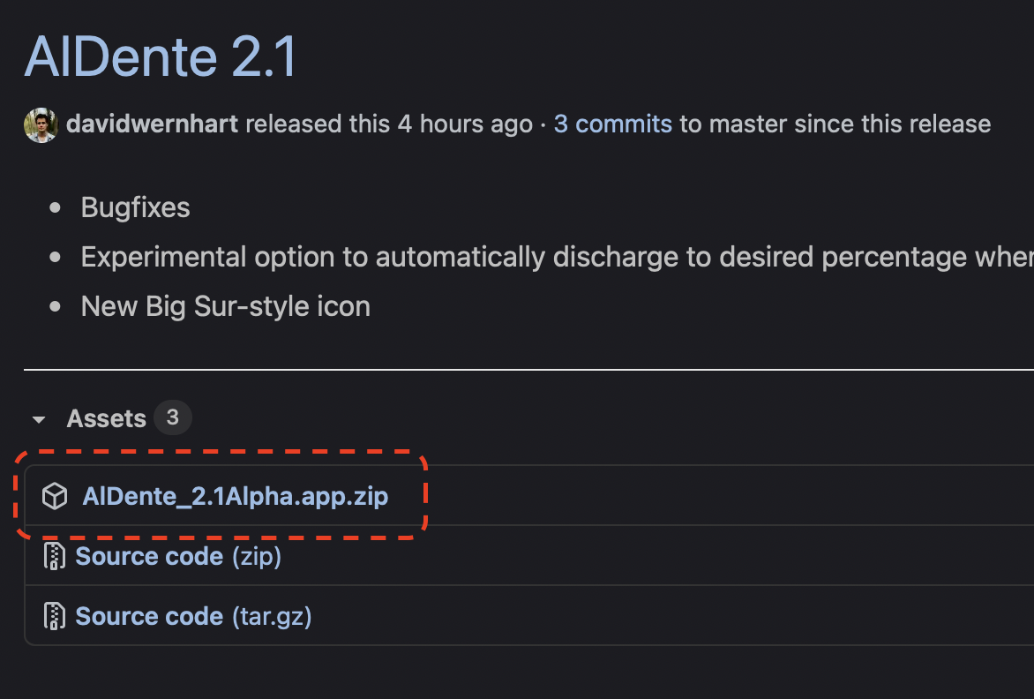Click the 4 hours ago release timestamp
This screenshot has width=1034, height=699.
coord(465,124)
